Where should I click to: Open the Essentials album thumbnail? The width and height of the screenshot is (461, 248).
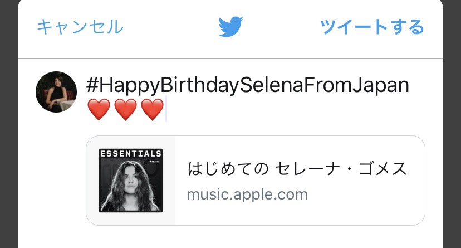(x=131, y=181)
